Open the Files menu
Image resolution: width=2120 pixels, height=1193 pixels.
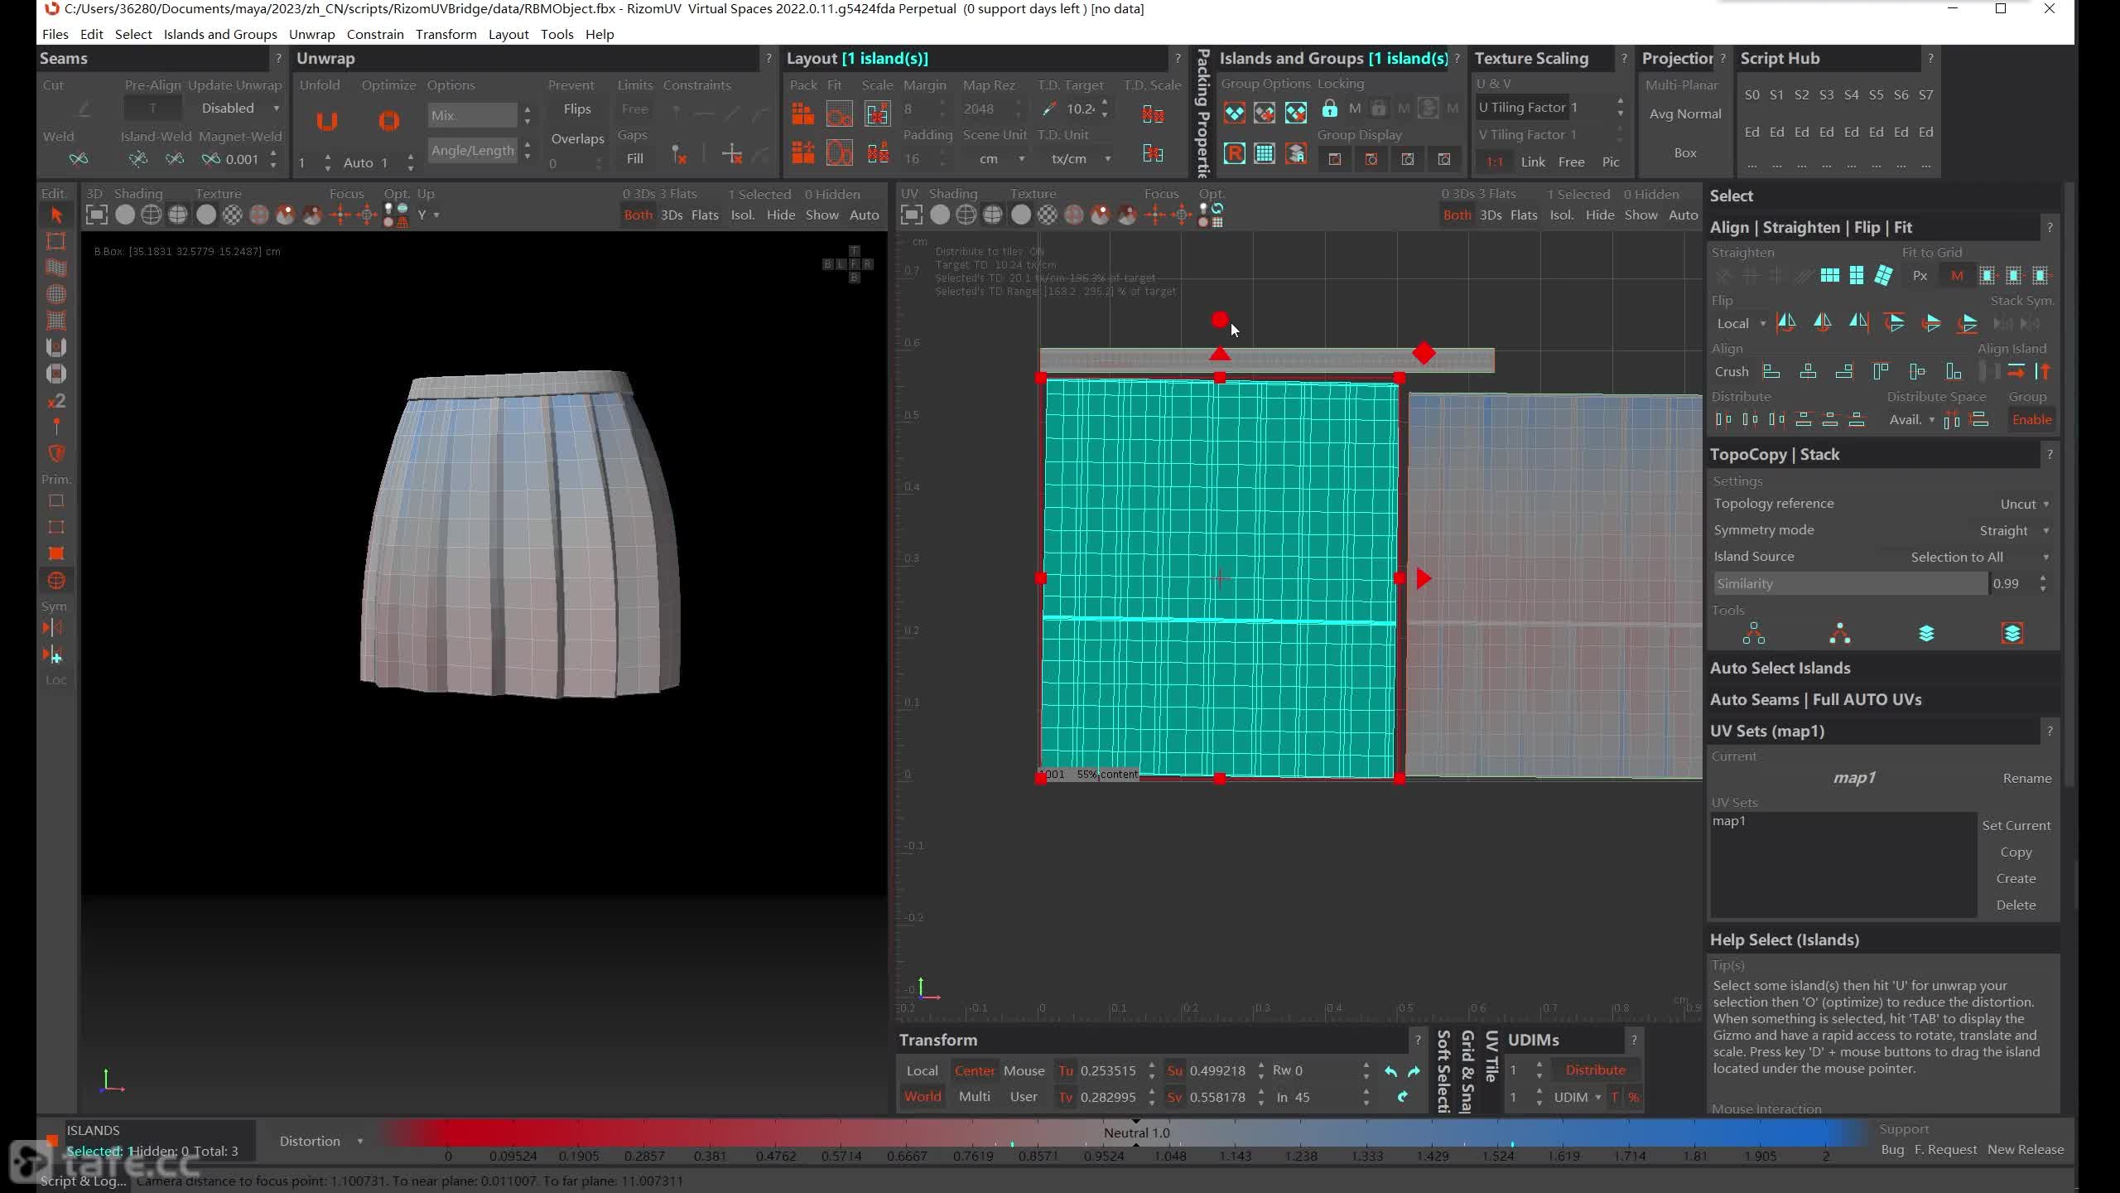pyautogui.click(x=55, y=34)
